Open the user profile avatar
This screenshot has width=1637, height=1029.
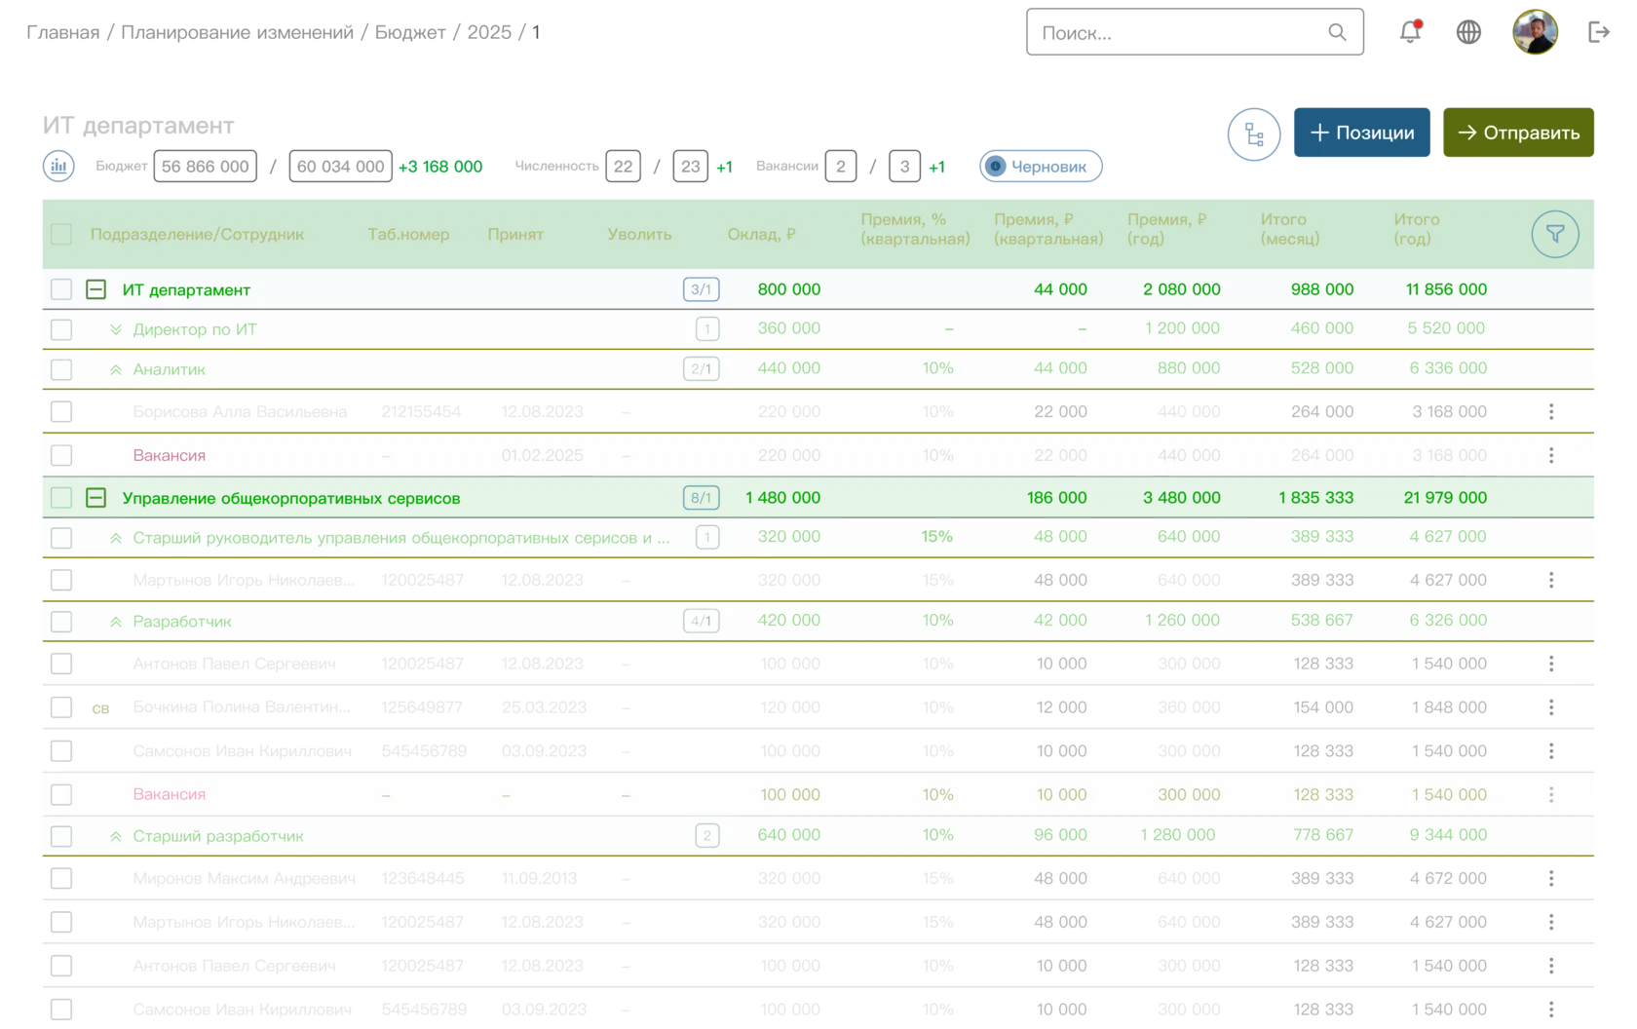(1535, 32)
